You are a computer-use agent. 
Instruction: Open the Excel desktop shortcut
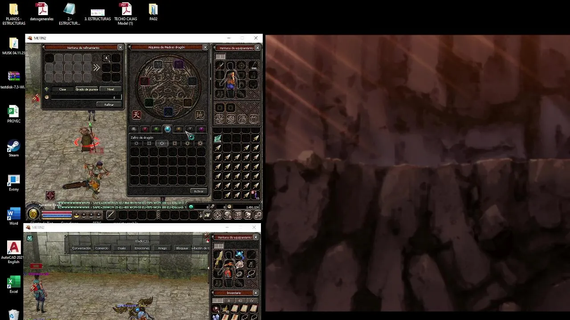coord(14,284)
